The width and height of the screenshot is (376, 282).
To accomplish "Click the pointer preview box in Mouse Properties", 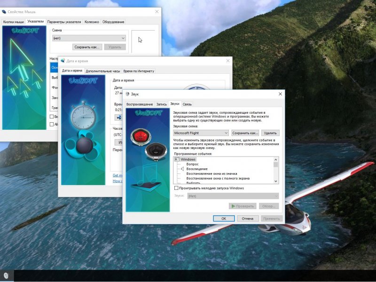I will click(x=143, y=41).
